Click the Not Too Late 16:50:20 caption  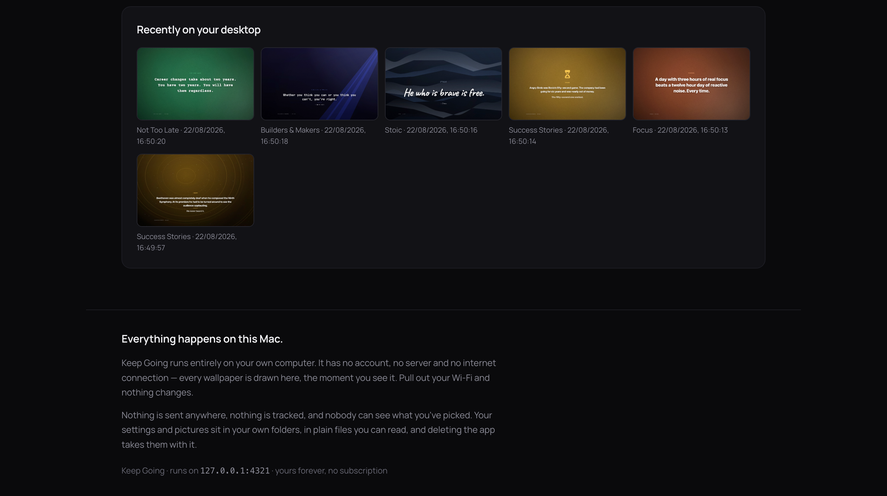pyautogui.click(x=181, y=136)
